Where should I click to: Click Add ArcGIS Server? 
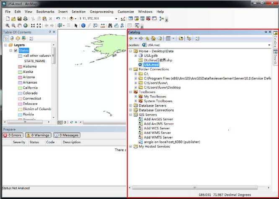(x=158, y=119)
